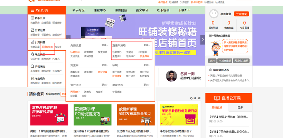
Task: Open the 如何发布高质量宝贝 course thumbnail
Action: pos(136,115)
